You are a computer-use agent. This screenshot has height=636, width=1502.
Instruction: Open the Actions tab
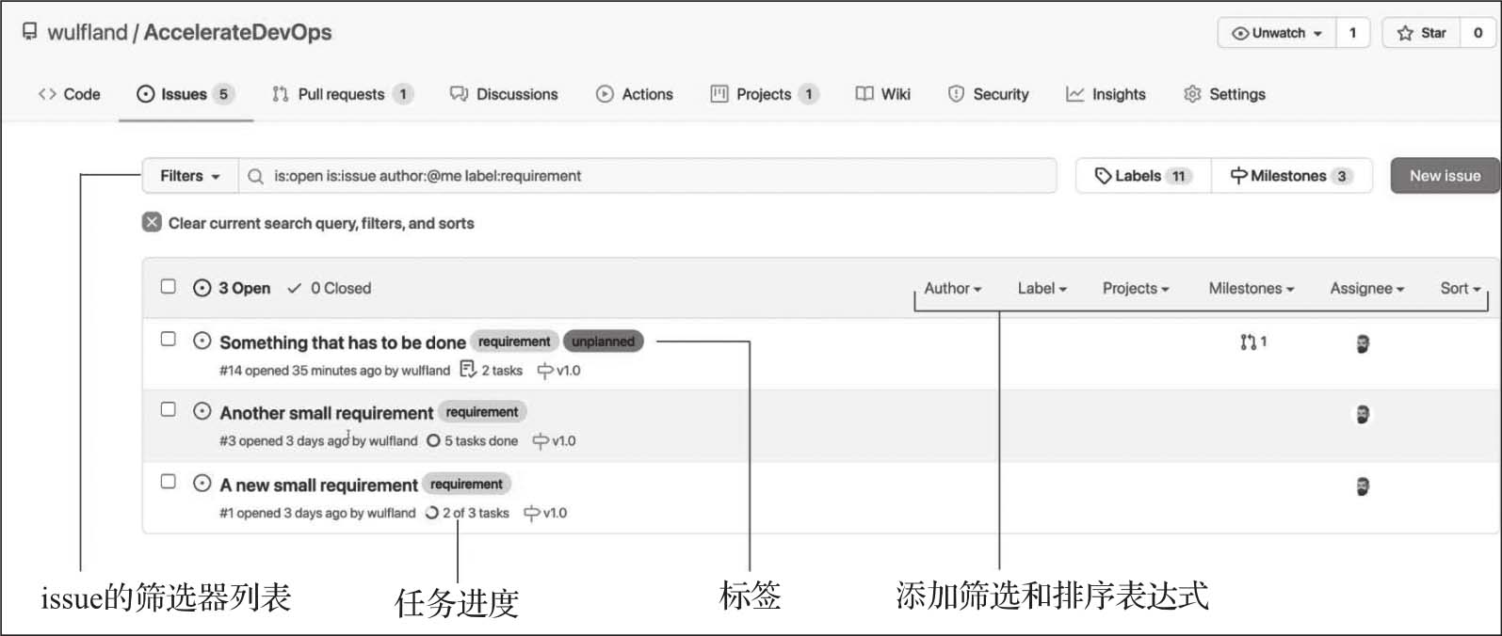click(635, 94)
